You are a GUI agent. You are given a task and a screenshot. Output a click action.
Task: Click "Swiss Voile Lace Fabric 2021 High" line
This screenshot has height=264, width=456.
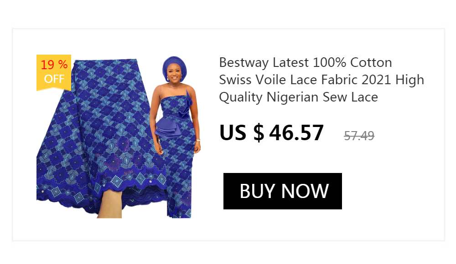(x=321, y=80)
